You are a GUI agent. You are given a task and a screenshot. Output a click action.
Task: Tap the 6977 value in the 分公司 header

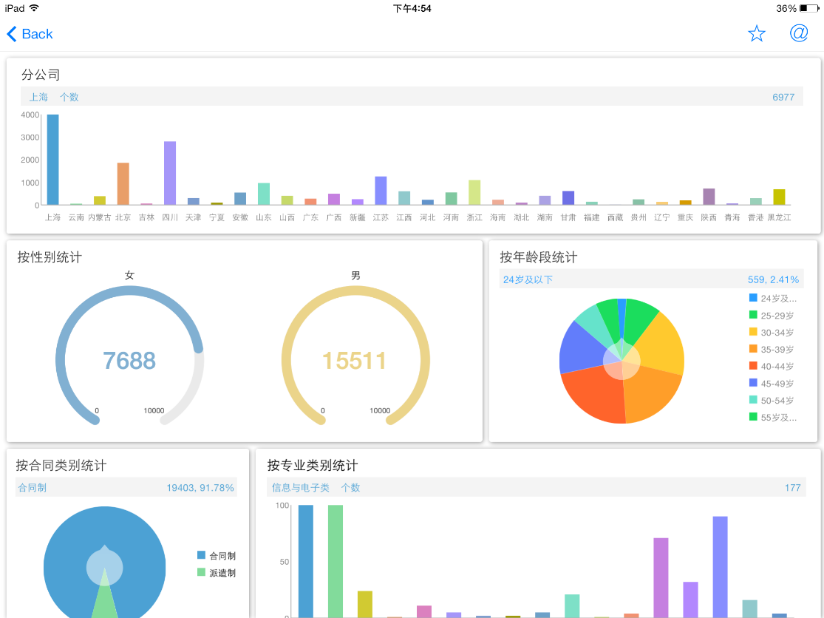(783, 98)
